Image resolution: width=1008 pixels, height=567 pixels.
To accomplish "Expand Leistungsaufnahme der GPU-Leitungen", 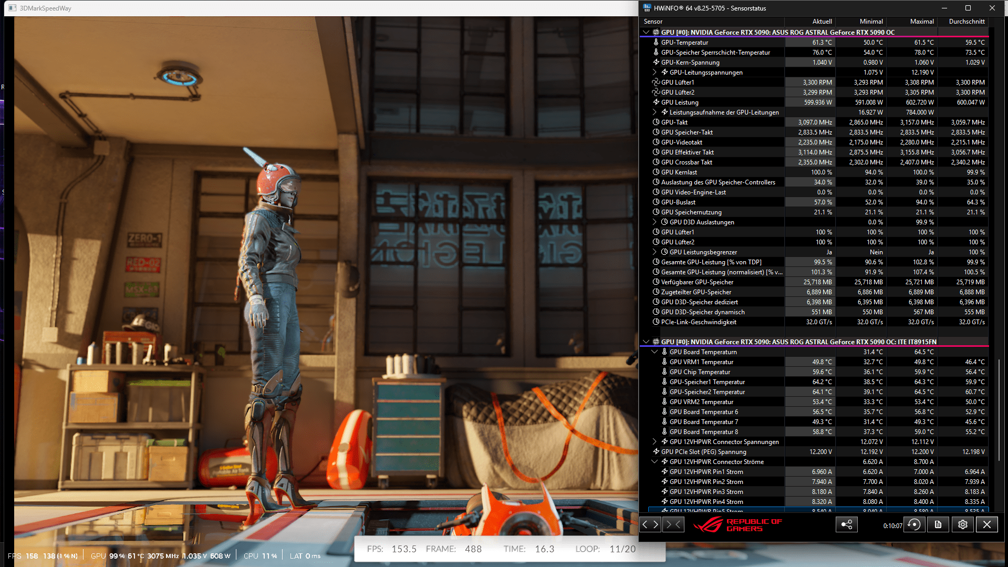I will point(654,112).
